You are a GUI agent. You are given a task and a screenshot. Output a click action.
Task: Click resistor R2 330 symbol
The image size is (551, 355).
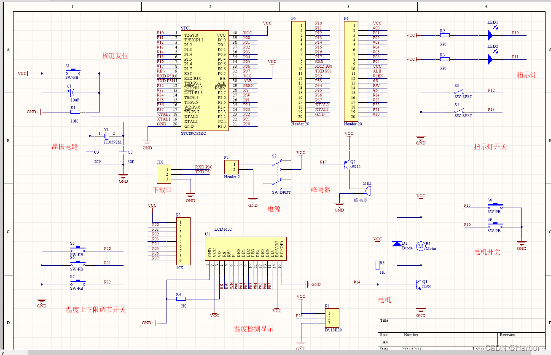click(445, 35)
